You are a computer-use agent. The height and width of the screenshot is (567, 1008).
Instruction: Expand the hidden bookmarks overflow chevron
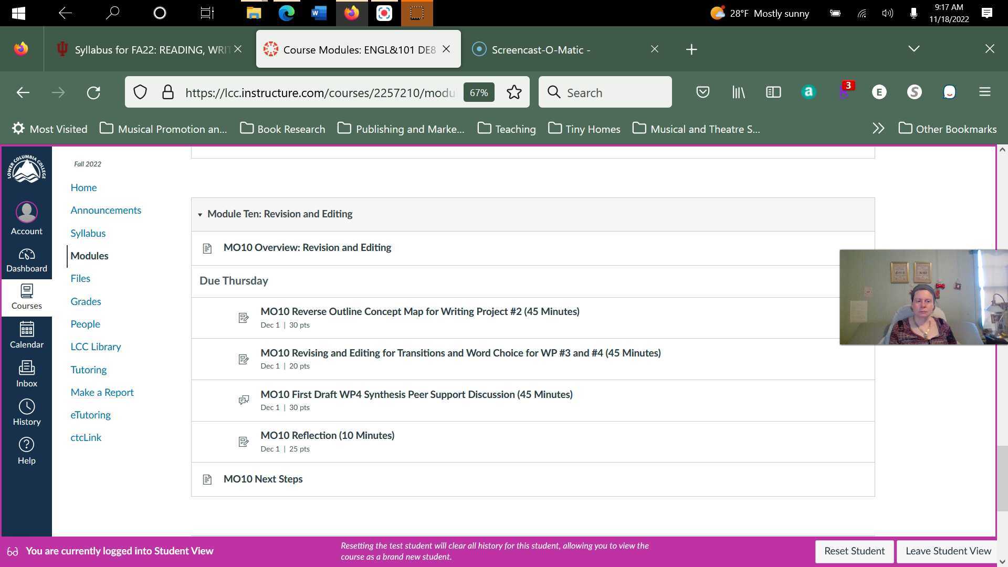[878, 128]
